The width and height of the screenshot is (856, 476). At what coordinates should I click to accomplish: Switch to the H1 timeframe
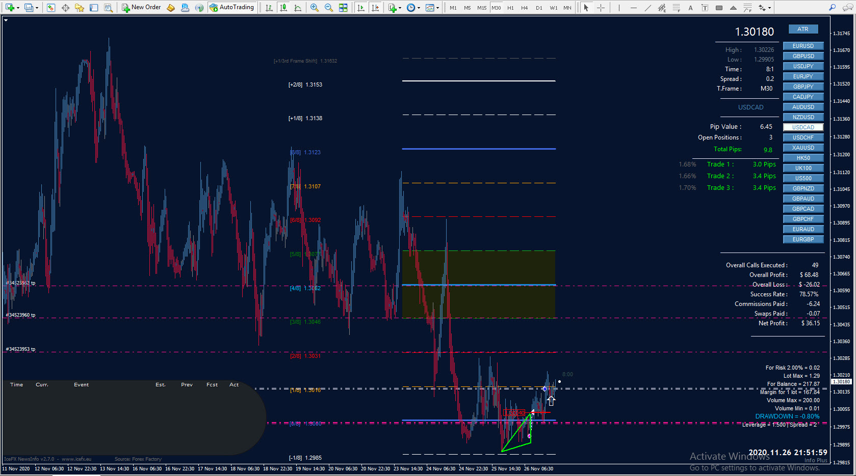pos(510,8)
